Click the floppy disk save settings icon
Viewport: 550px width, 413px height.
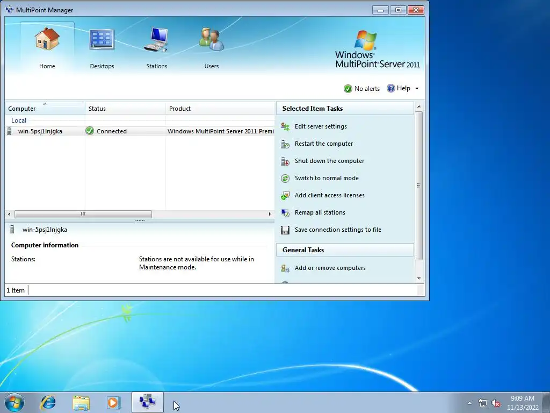(x=285, y=230)
